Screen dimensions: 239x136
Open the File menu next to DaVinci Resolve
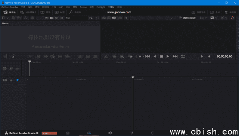[x=23, y=7]
